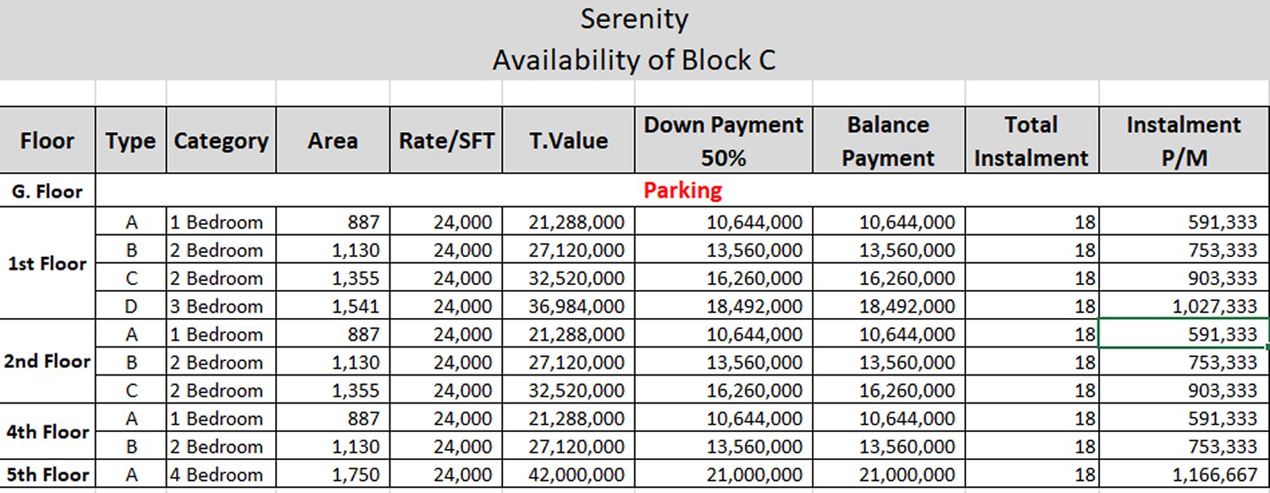Click the G. Floor row label
Viewport: 1270px width, 493px height.
point(47,191)
